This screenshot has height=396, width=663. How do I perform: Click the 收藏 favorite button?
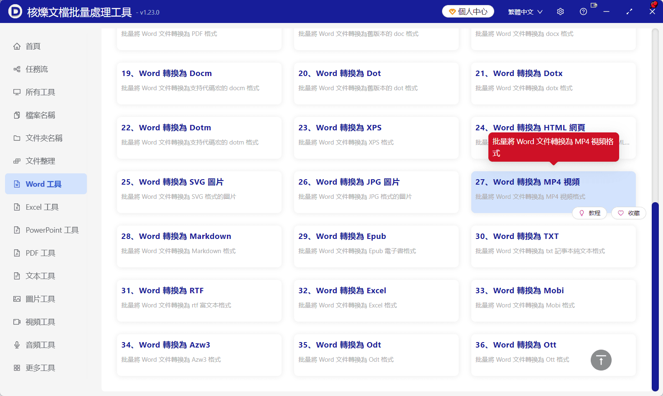(629, 213)
